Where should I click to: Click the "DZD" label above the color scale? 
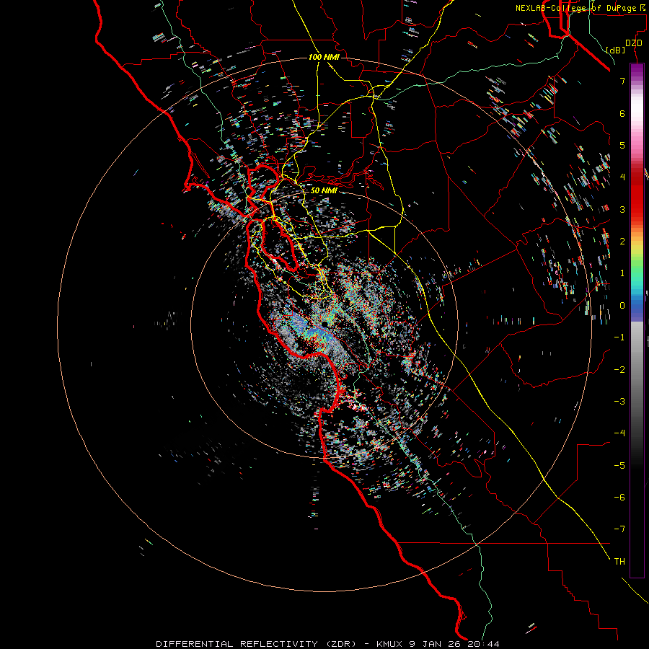[x=634, y=43]
